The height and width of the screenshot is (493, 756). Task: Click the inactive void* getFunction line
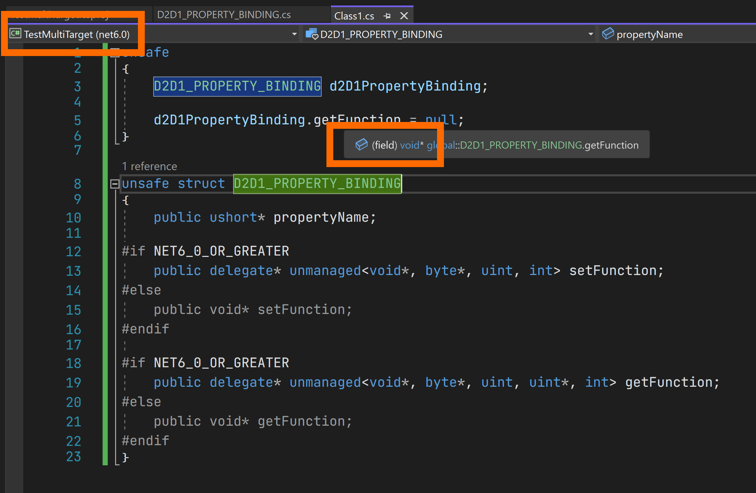253,422
